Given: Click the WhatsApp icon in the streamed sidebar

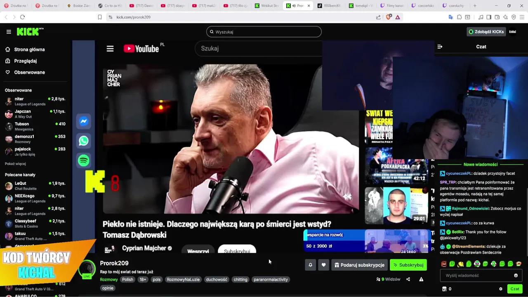Looking at the screenshot, I should pyautogui.click(x=83, y=141).
